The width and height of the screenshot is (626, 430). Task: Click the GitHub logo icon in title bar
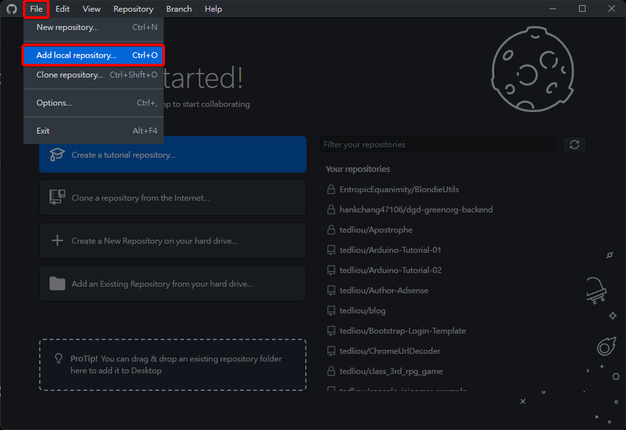[12, 8]
